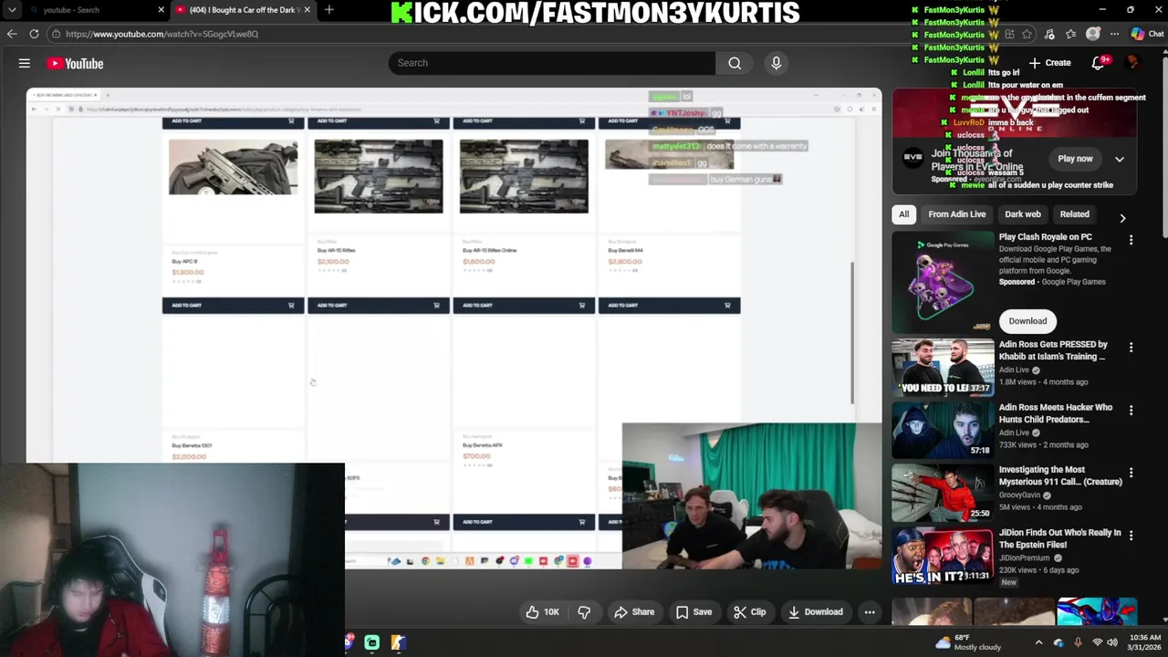
Task: Start voice search with microphone icon
Action: (x=776, y=63)
